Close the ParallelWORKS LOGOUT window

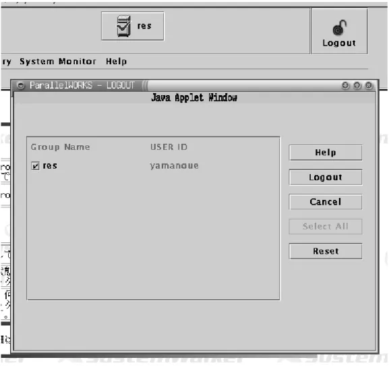369,86
